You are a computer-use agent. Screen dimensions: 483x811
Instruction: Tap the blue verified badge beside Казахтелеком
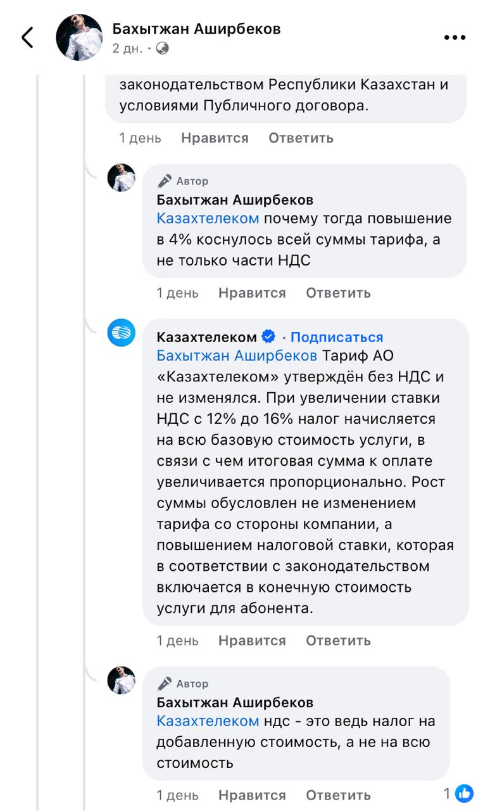tap(268, 337)
